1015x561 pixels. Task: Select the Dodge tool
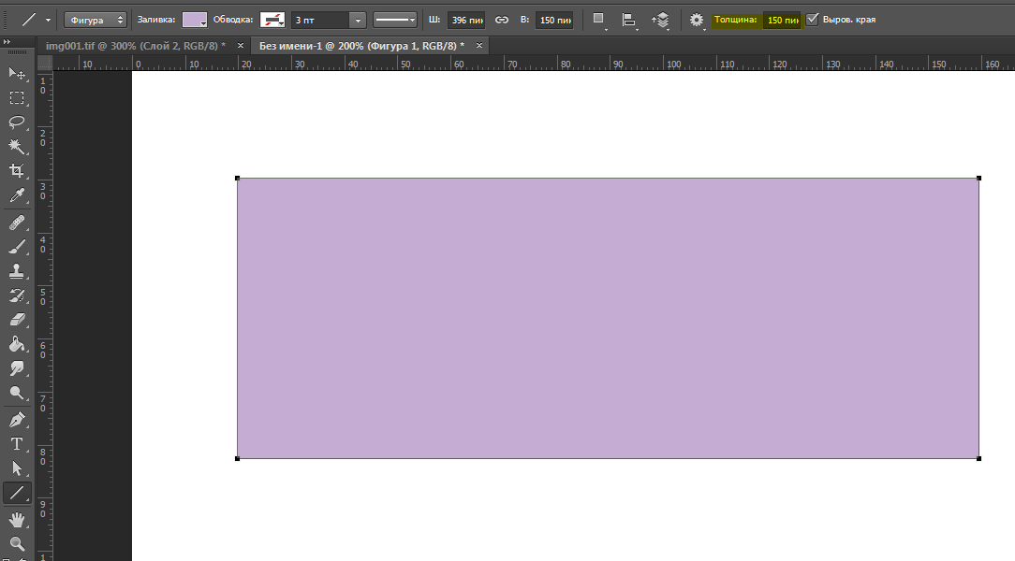(x=17, y=393)
